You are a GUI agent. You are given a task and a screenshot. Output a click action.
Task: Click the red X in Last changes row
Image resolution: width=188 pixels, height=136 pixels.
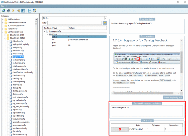(x=120, y=129)
